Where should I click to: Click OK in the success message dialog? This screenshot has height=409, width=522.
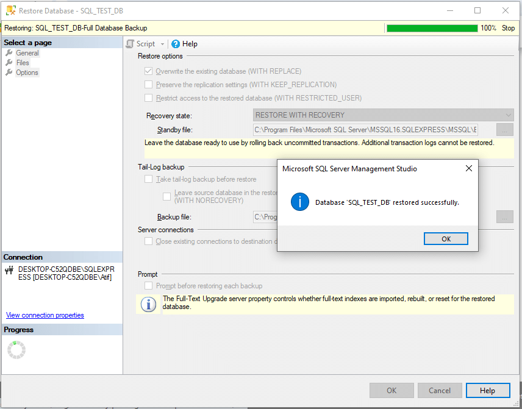446,238
